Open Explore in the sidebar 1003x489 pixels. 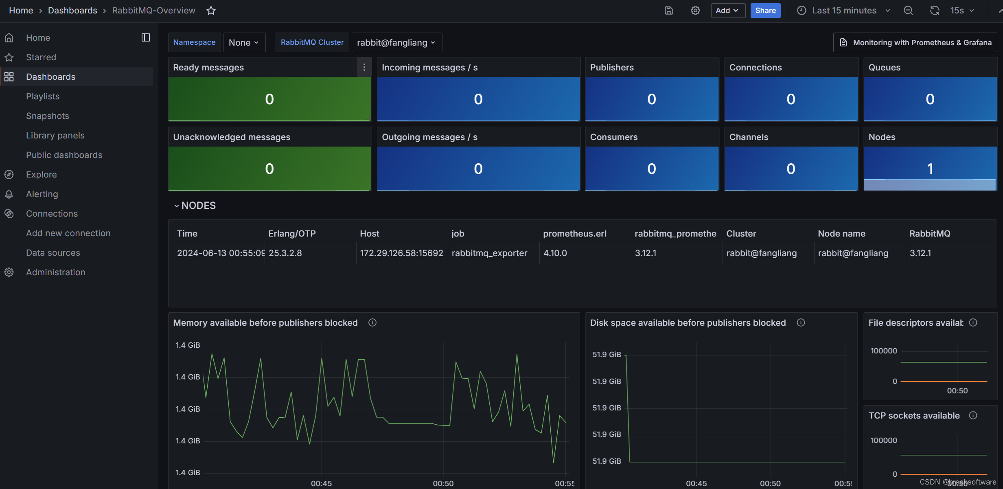42,175
